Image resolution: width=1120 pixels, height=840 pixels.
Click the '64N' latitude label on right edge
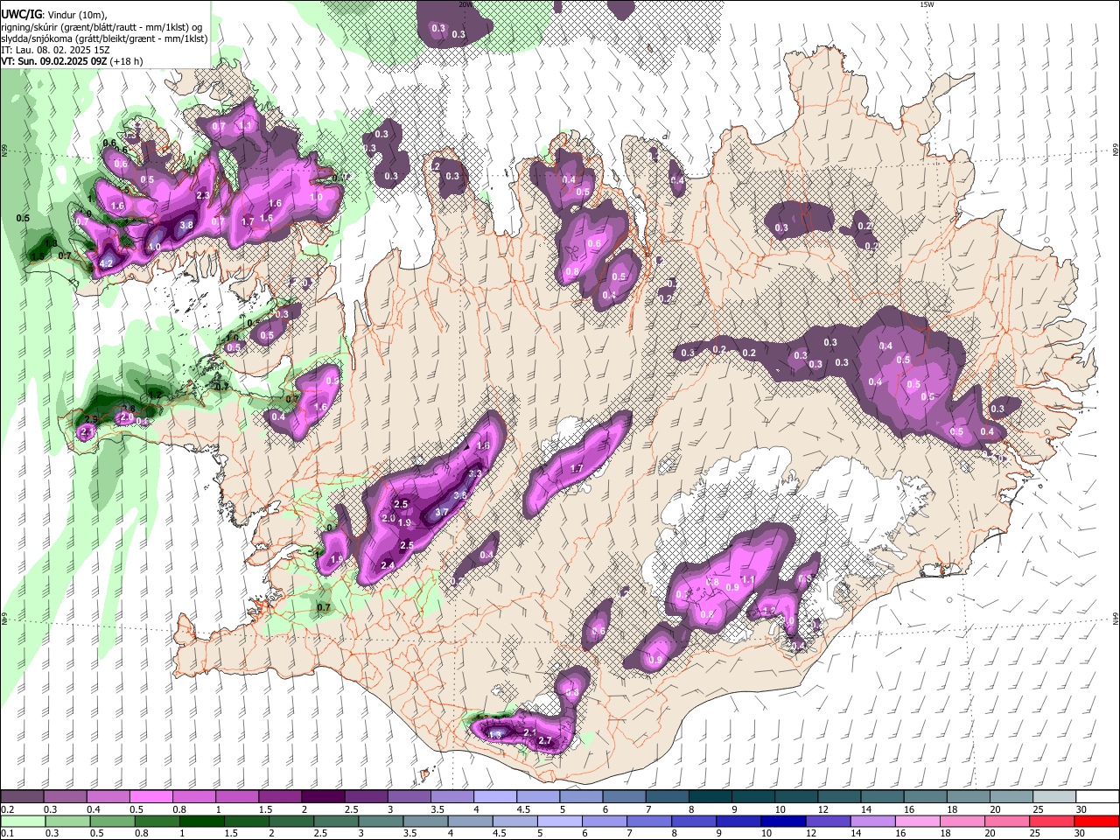click(1116, 619)
